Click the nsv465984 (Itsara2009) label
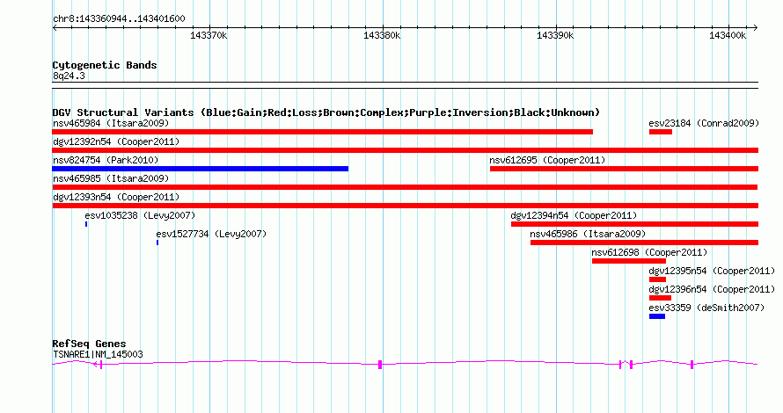783x413 pixels. (111, 123)
